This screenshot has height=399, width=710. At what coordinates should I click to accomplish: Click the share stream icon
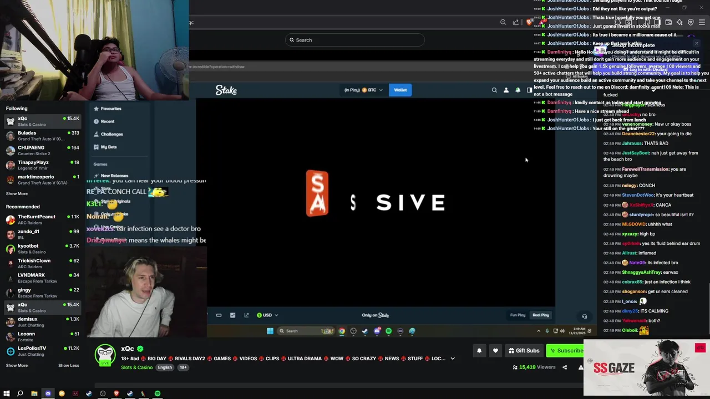coord(565,367)
